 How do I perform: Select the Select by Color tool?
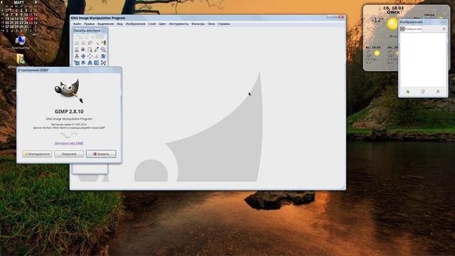point(103,43)
